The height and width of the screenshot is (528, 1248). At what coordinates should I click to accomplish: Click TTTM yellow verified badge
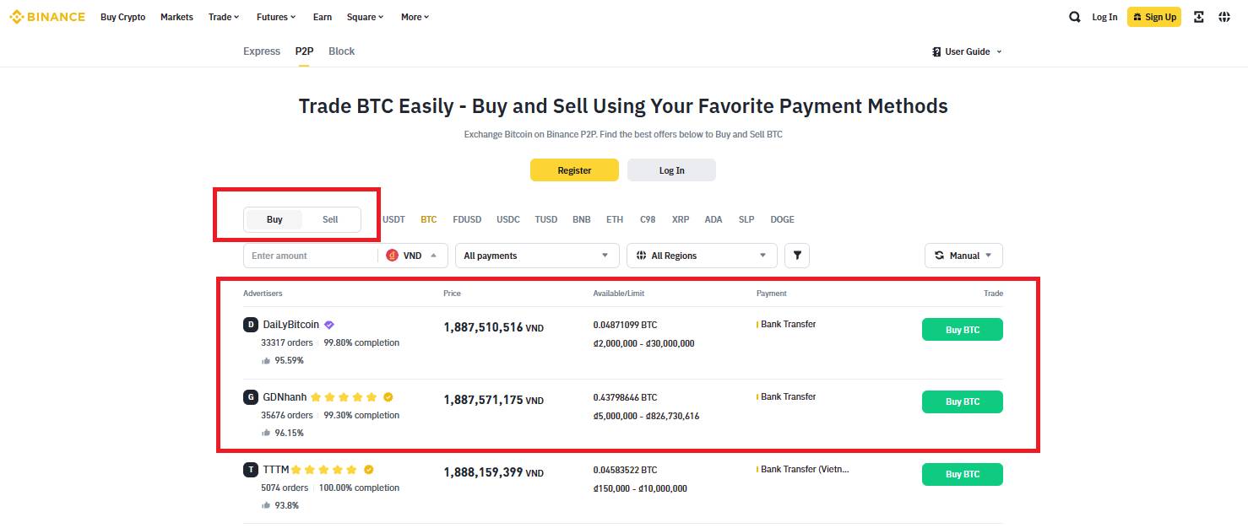click(x=368, y=470)
